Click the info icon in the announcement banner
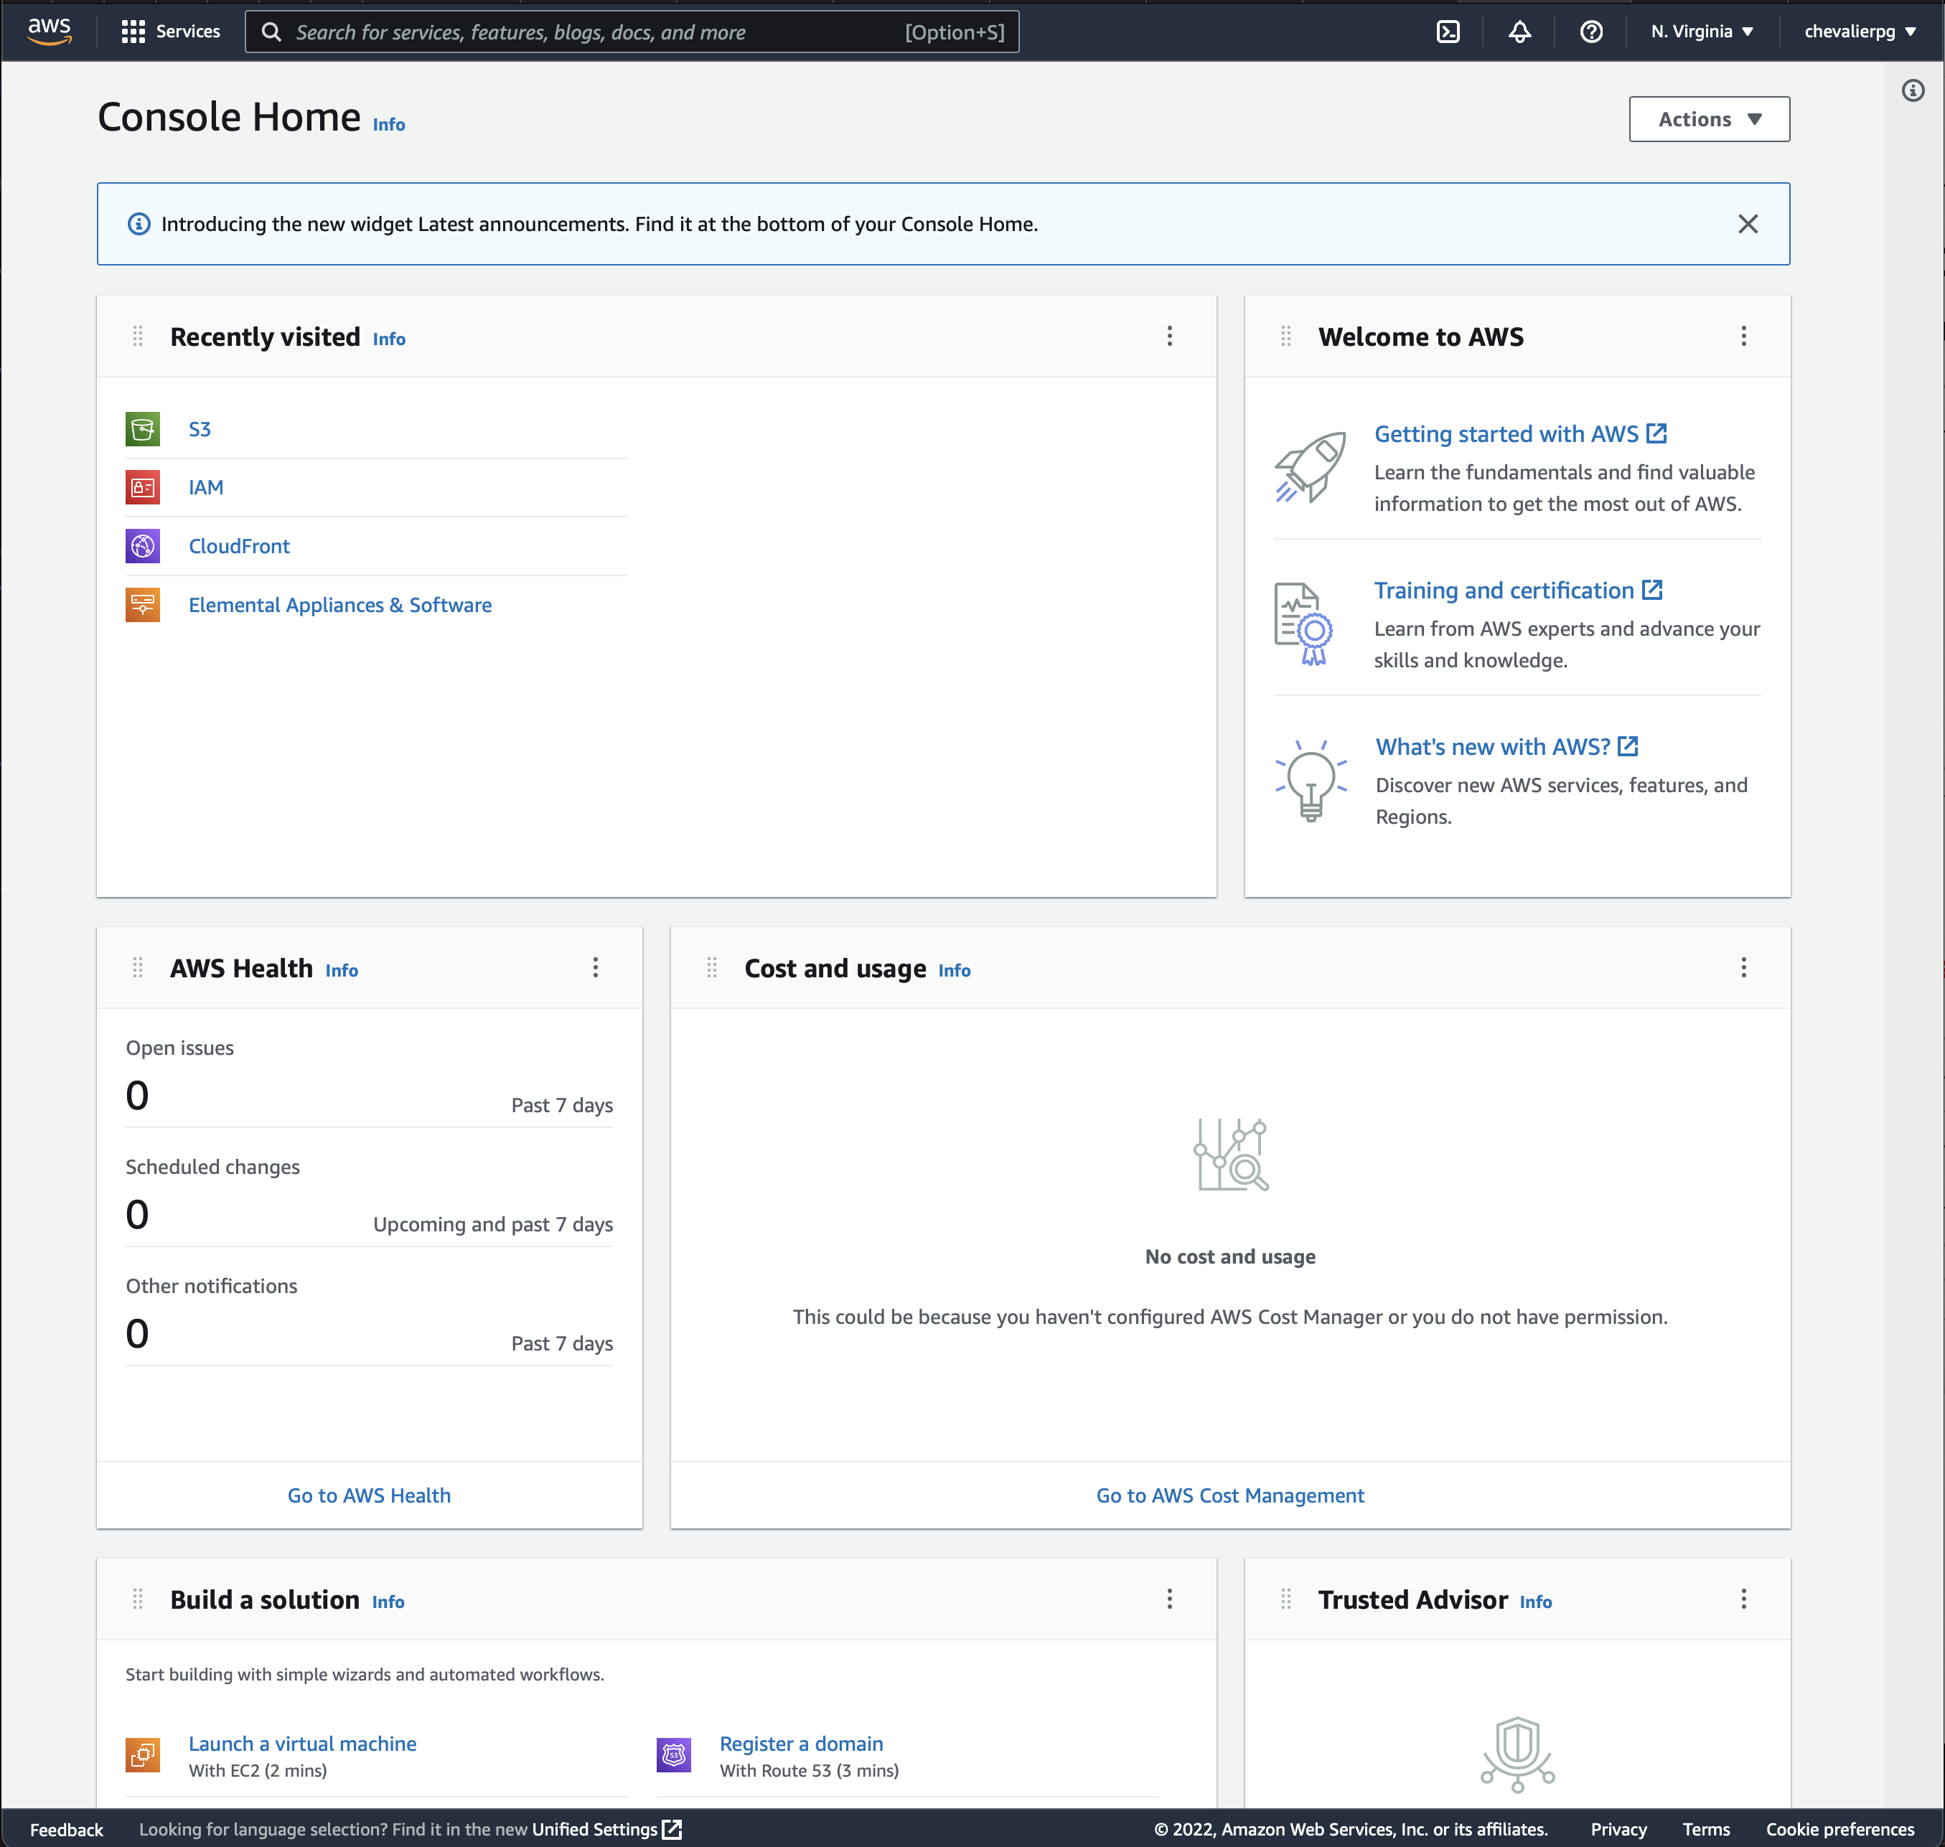This screenshot has width=1945, height=1847. (139, 225)
